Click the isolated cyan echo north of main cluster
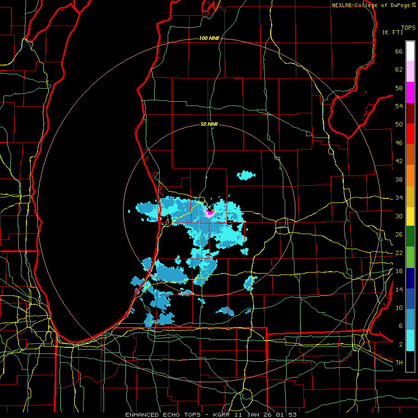Screen dimensions: 418x418 pyautogui.click(x=246, y=175)
